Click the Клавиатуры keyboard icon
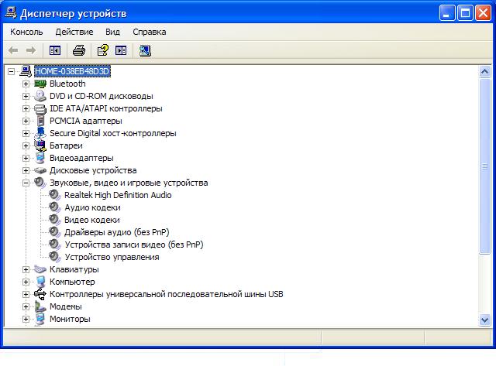This screenshot has width=496, height=366. coord(40,269)
